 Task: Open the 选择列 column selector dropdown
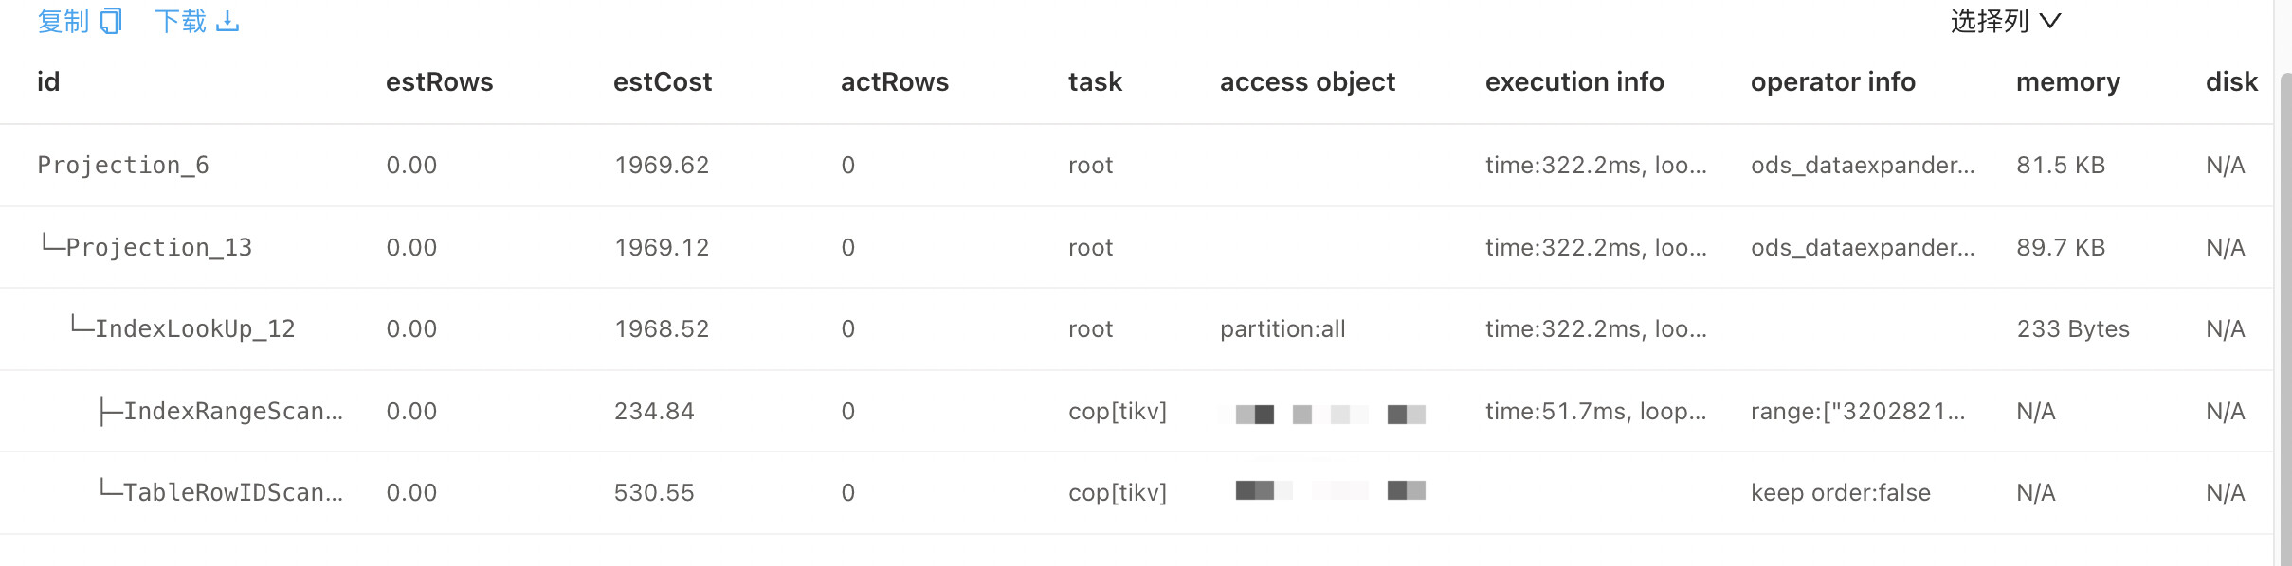click(x=2005, y=21)
